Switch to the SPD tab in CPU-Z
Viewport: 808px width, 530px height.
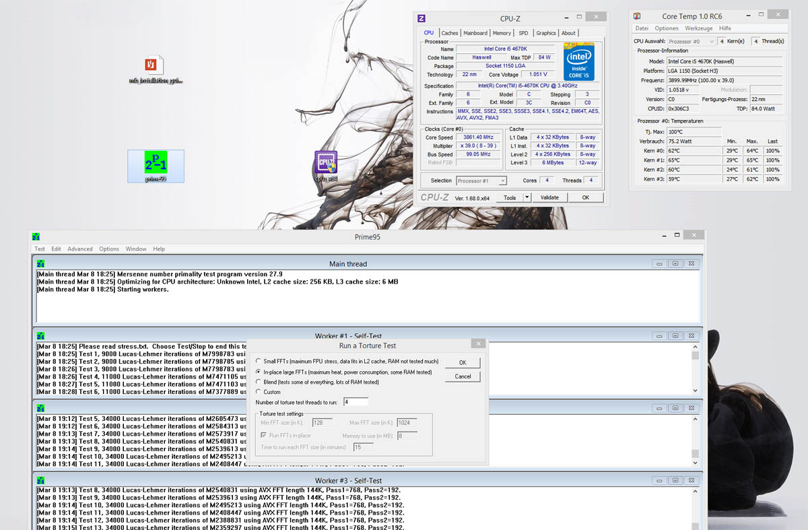[x=523, y=33]
